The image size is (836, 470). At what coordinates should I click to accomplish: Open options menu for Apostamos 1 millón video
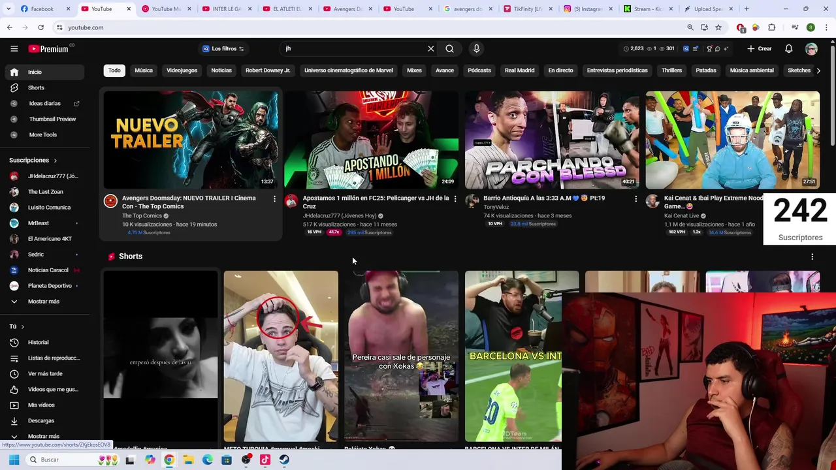455,198
